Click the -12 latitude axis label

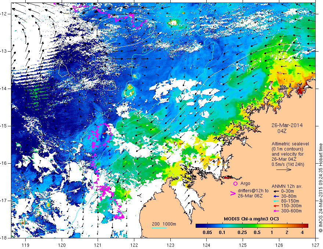(4, 14)
